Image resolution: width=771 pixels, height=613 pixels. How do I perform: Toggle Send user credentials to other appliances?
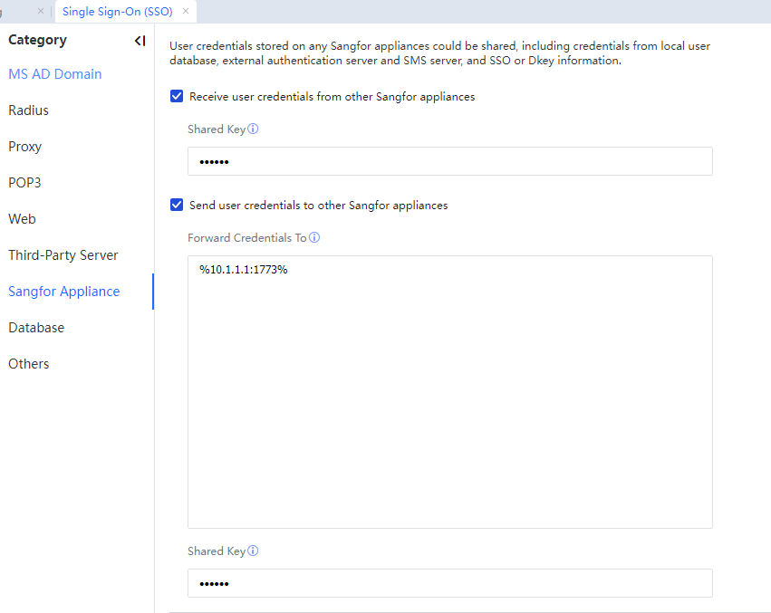coord(177,206)
